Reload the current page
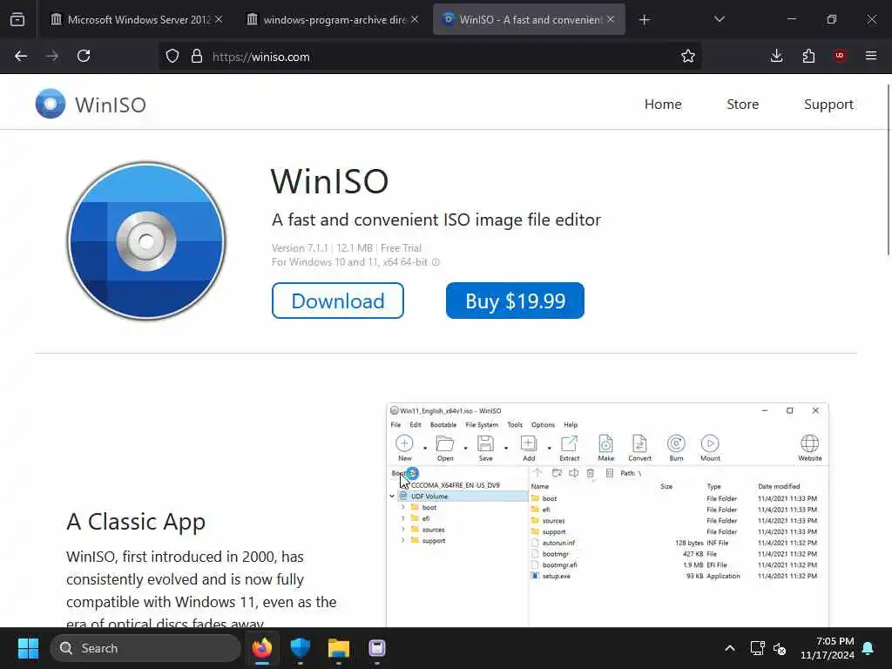892x669 pixels. click(x=84, y=57)
